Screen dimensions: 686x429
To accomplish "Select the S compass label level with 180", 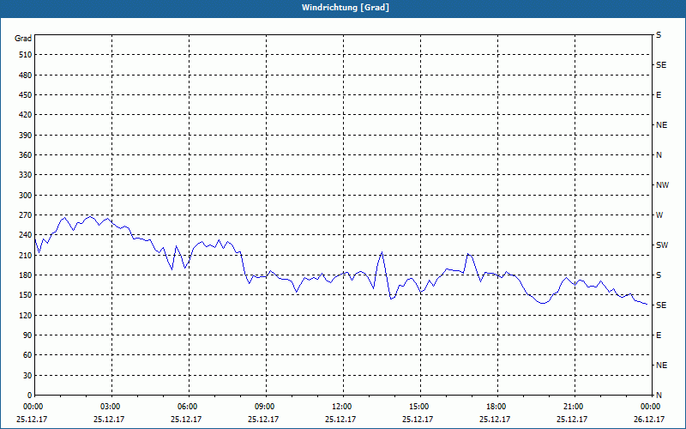I will pos(659,275).
